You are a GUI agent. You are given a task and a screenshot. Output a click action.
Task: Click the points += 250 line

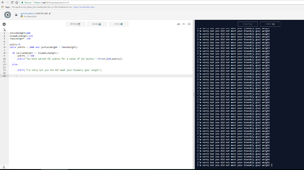pos(26,56)
